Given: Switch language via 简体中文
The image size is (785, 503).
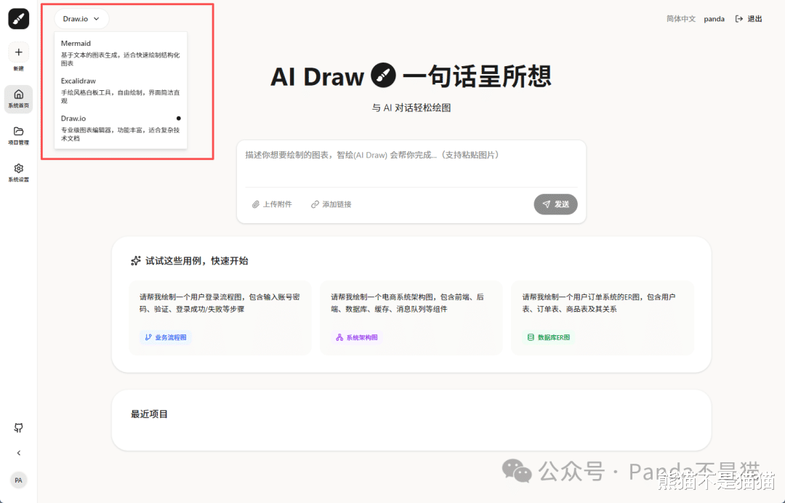Looking at the screenshot, I should [681, 19].
